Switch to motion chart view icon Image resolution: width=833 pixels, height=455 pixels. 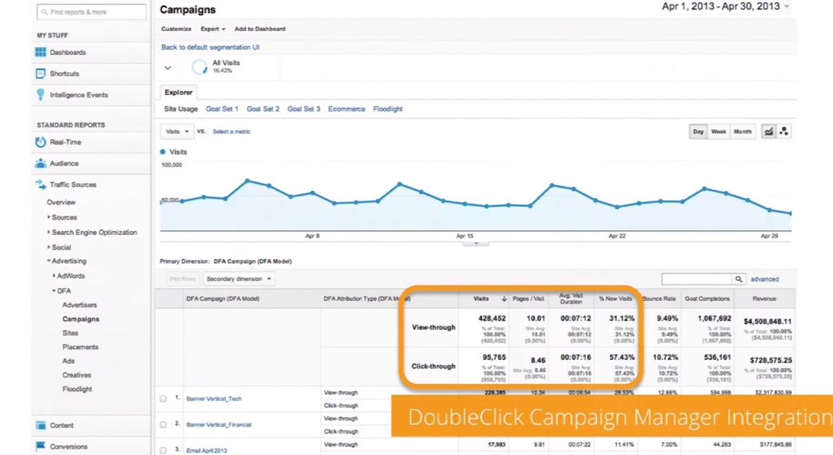[783, 131]
